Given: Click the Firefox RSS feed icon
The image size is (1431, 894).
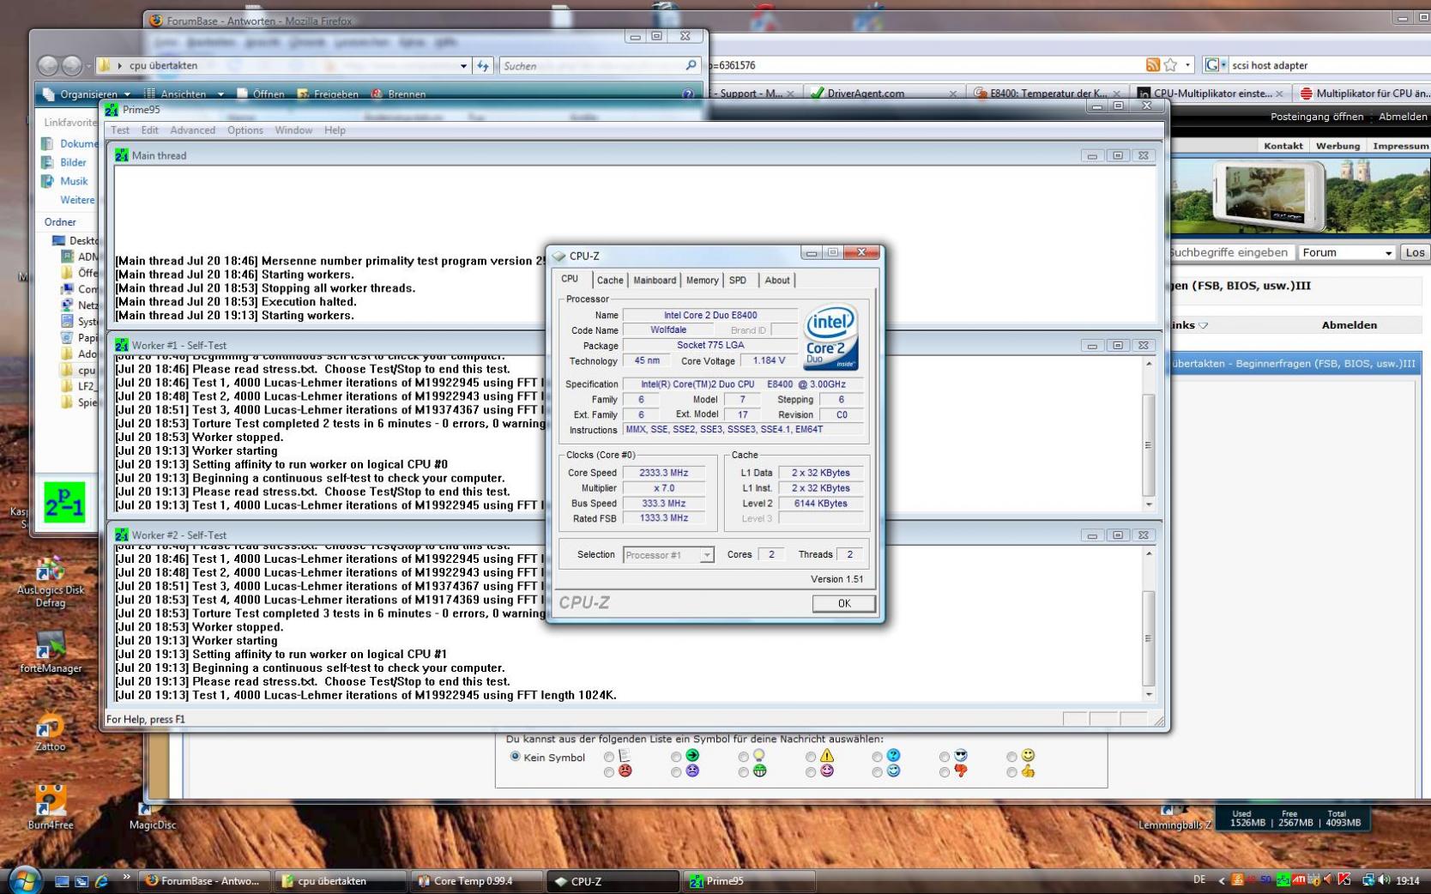Looking at the screenshot, I should (1153, 65).
